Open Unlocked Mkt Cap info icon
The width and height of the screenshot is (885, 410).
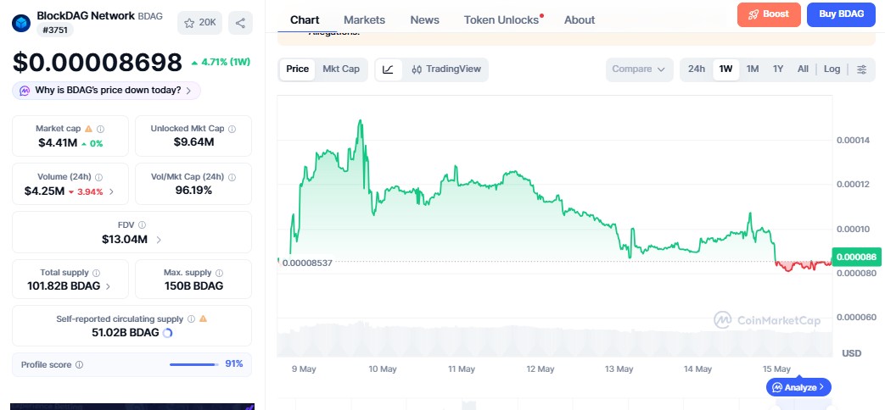(x=232, y=129)
